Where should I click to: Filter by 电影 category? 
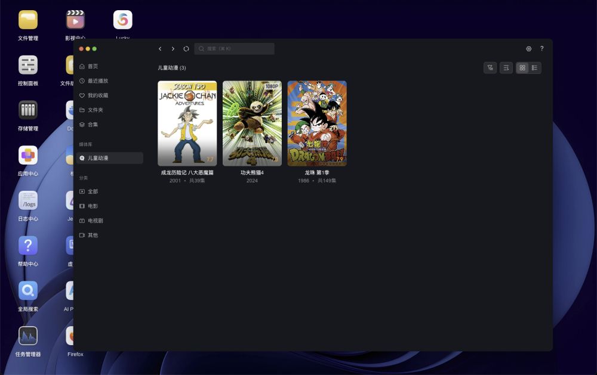(110, 206)
